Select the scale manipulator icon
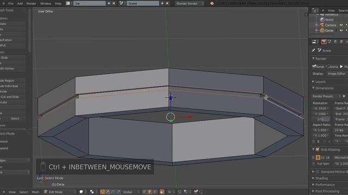 (119, 192)
